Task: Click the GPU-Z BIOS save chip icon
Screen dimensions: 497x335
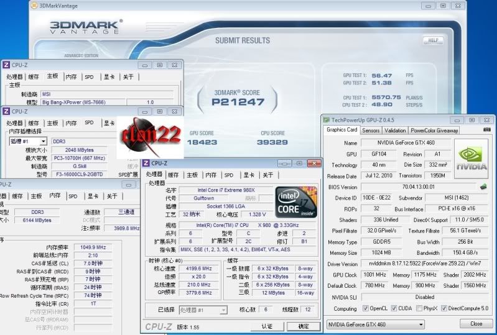Action: (x=483, y=187)
